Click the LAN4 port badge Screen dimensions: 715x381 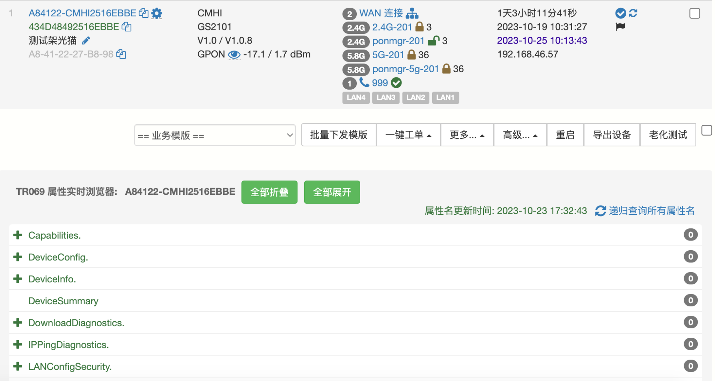356,98
